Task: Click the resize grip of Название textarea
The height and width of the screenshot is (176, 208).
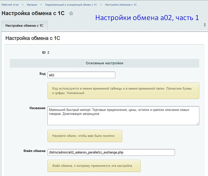Action: click(197, 123)
